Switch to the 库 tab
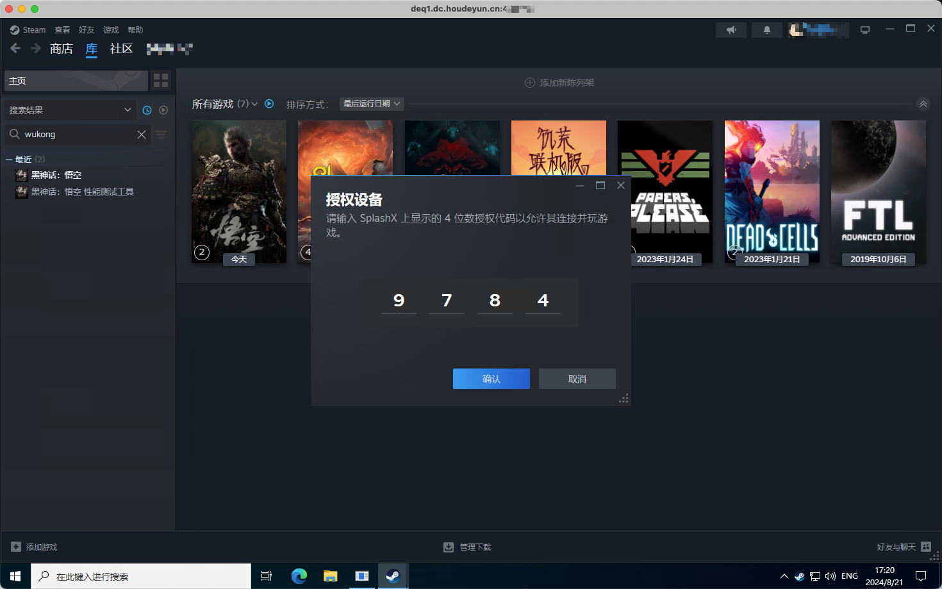The width and height of the screenshot is (942, 589). [92, 49]
